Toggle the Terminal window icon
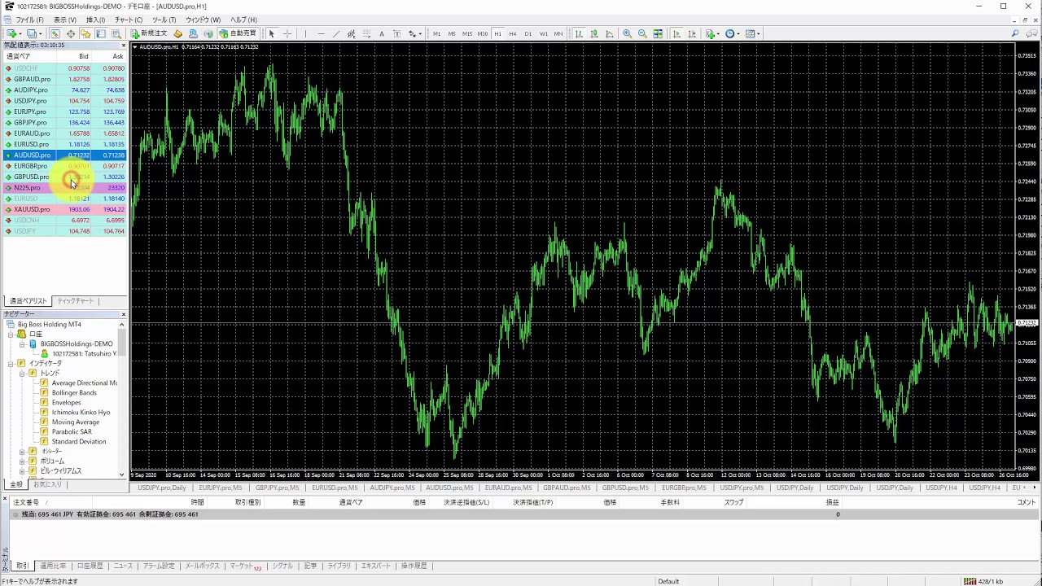This screenshot has height=586, width=1042. point(101,33)
